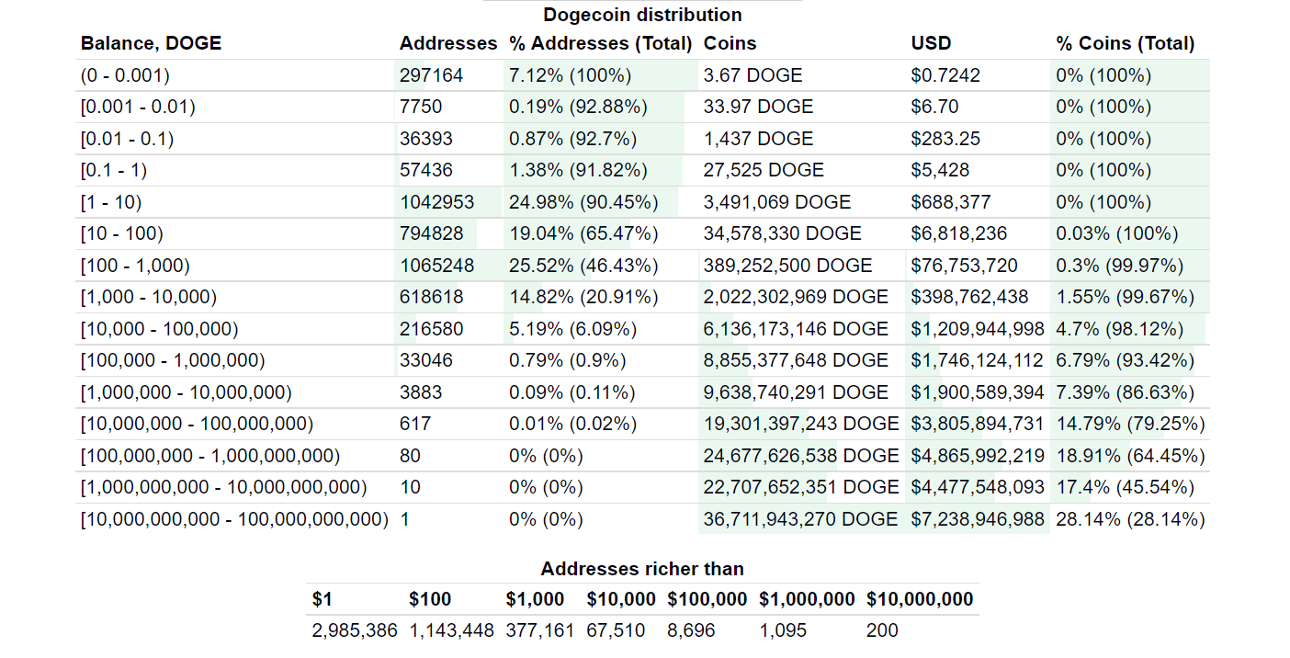This screenshot has height=658, width=1290.
Task: Select the '[0.01 - 0.1)' balance range
Action: 128,139
